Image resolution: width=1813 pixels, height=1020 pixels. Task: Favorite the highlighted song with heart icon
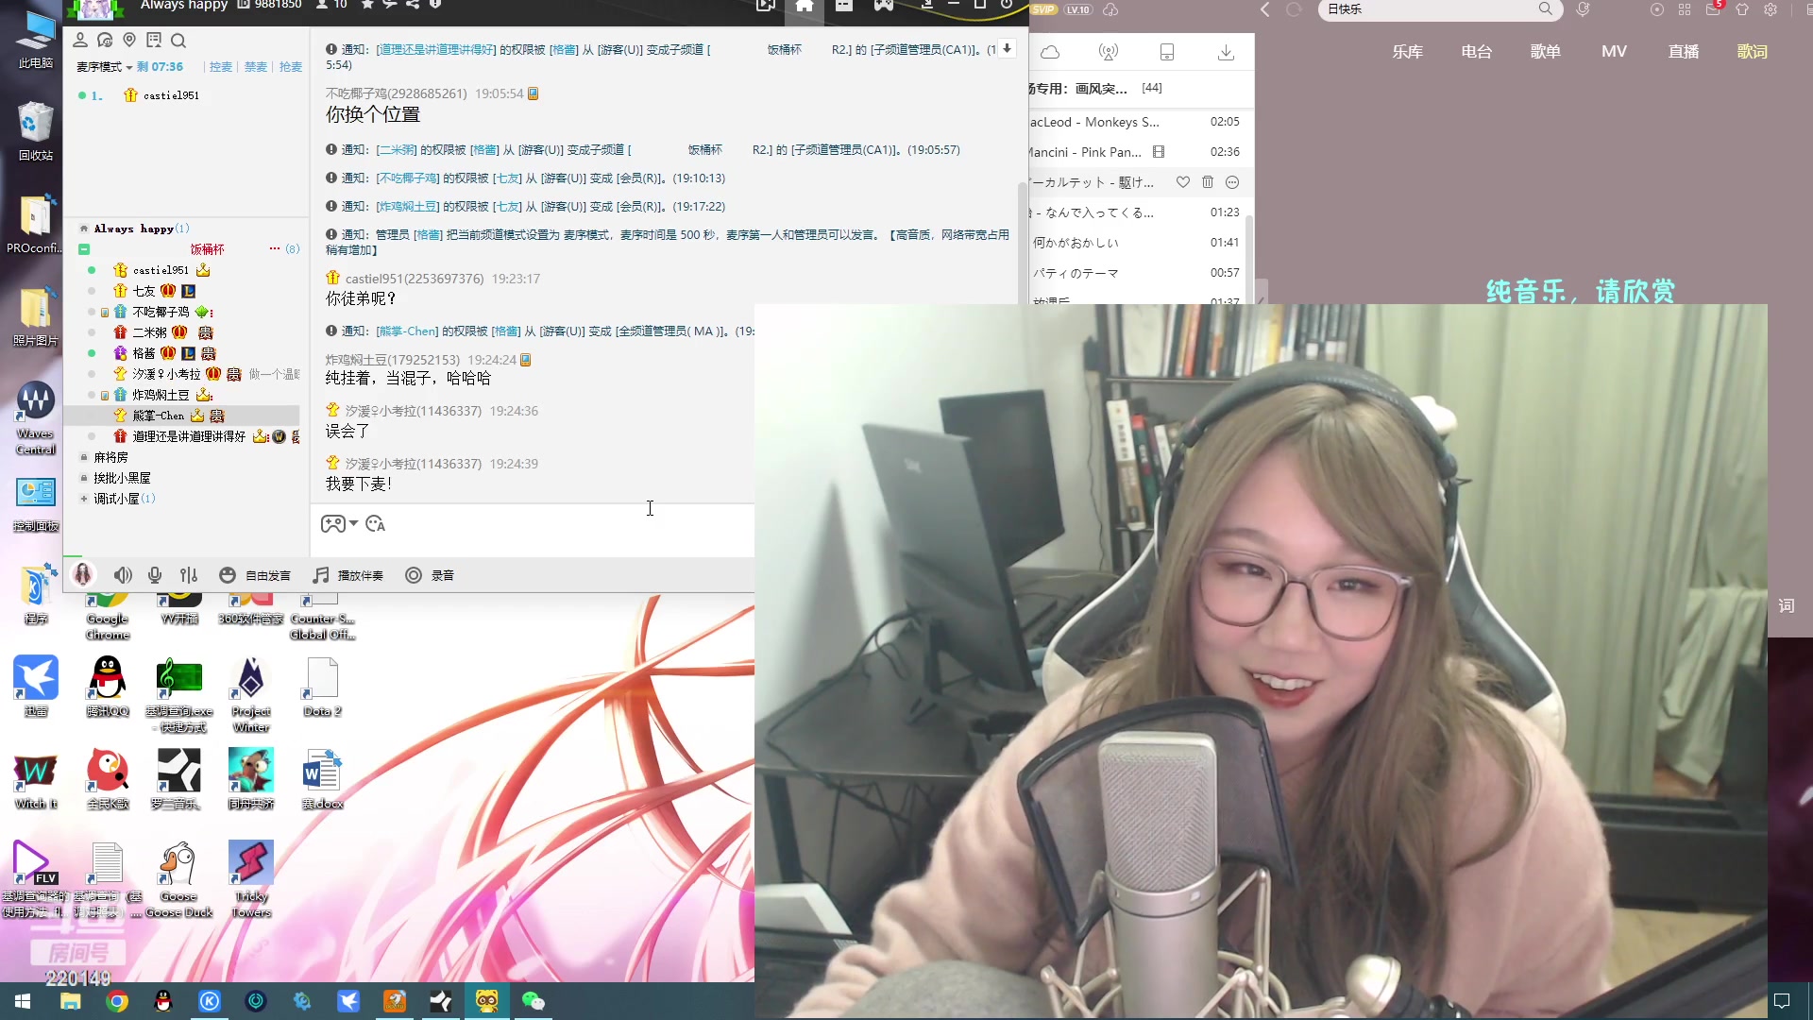1183,182
